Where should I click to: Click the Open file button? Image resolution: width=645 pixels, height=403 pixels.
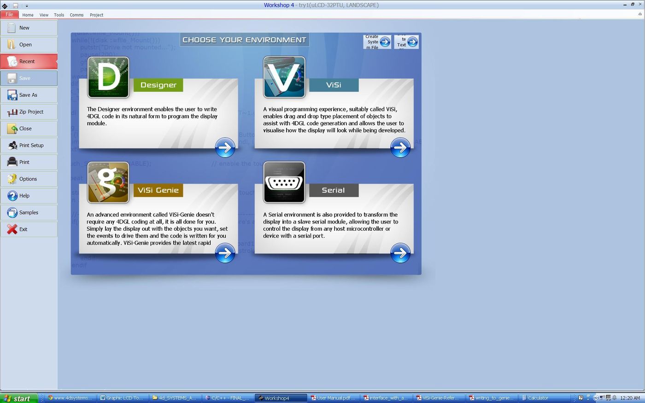[29, 45]
